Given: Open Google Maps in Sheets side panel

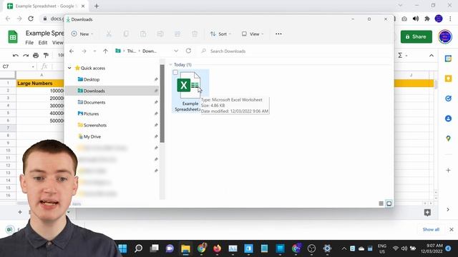Looking at the screenshot, I should [x=448, y=138].
